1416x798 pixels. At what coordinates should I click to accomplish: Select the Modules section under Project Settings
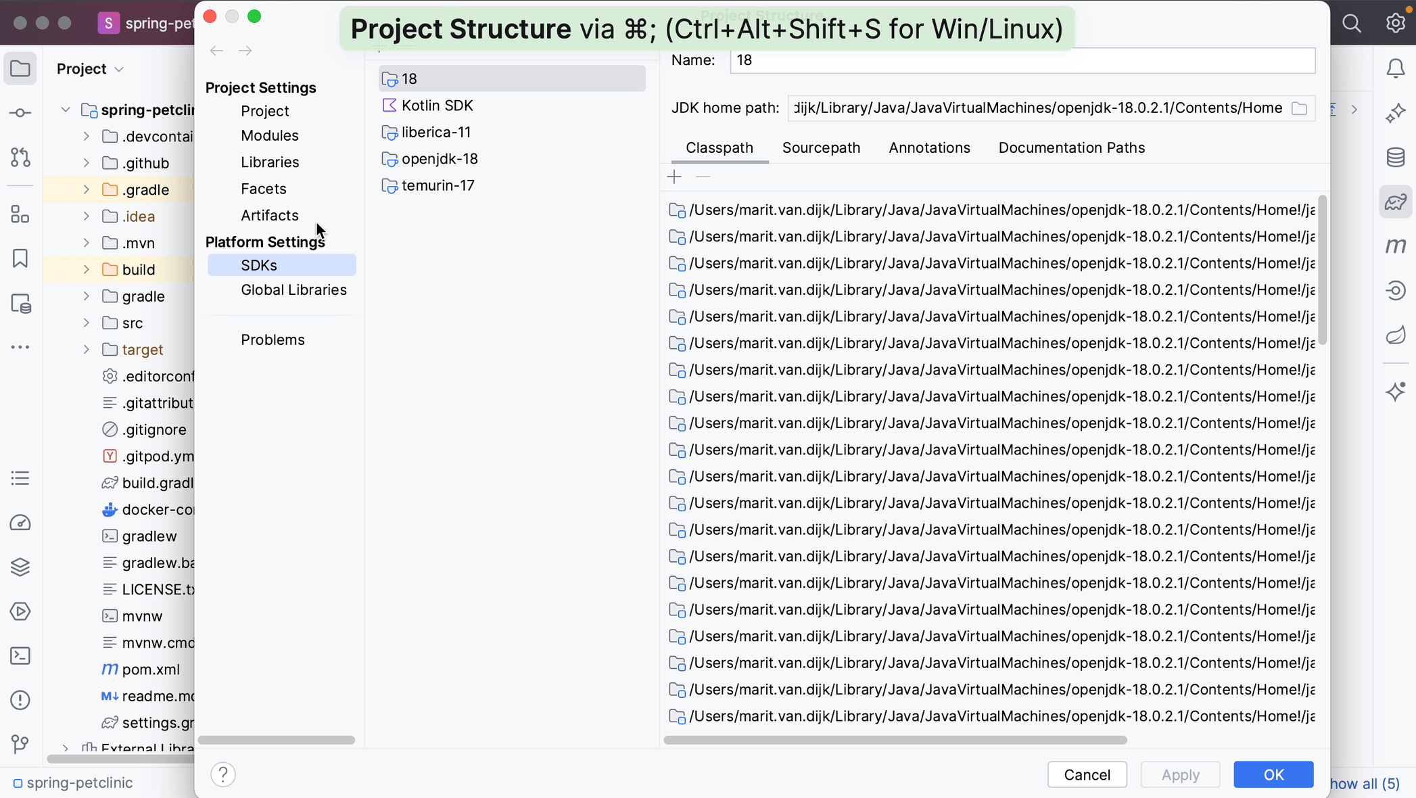point(269,135)
